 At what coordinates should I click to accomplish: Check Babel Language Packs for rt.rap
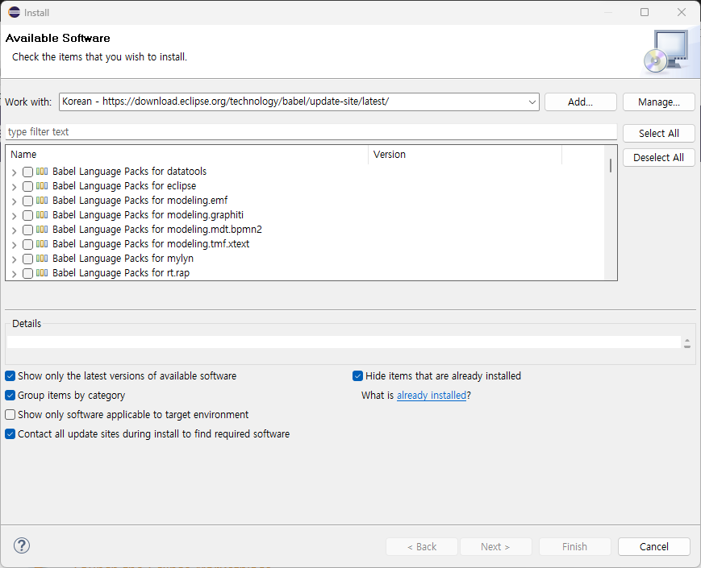(x=27, y=273)
